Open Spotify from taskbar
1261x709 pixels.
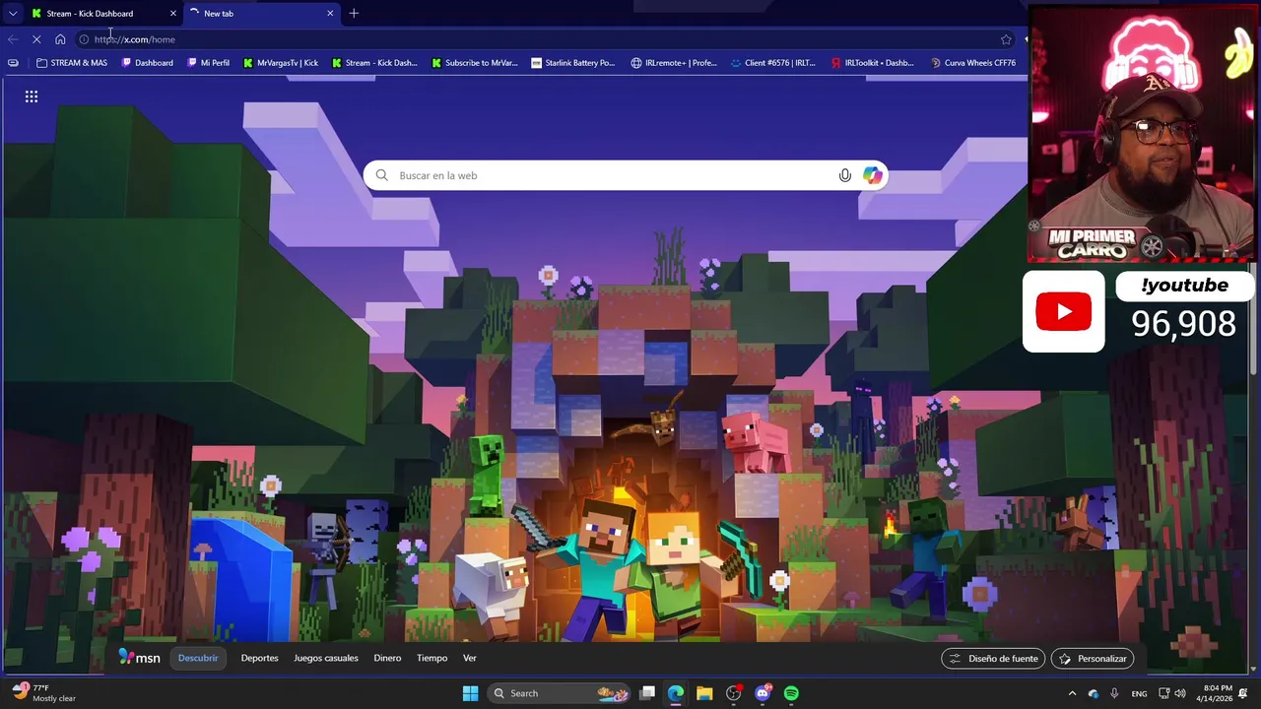tap(791, 693)
